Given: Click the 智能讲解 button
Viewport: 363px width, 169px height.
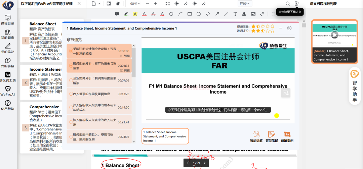Looking at the screenshot, I should pyautogui.click(x=256, y=137).
